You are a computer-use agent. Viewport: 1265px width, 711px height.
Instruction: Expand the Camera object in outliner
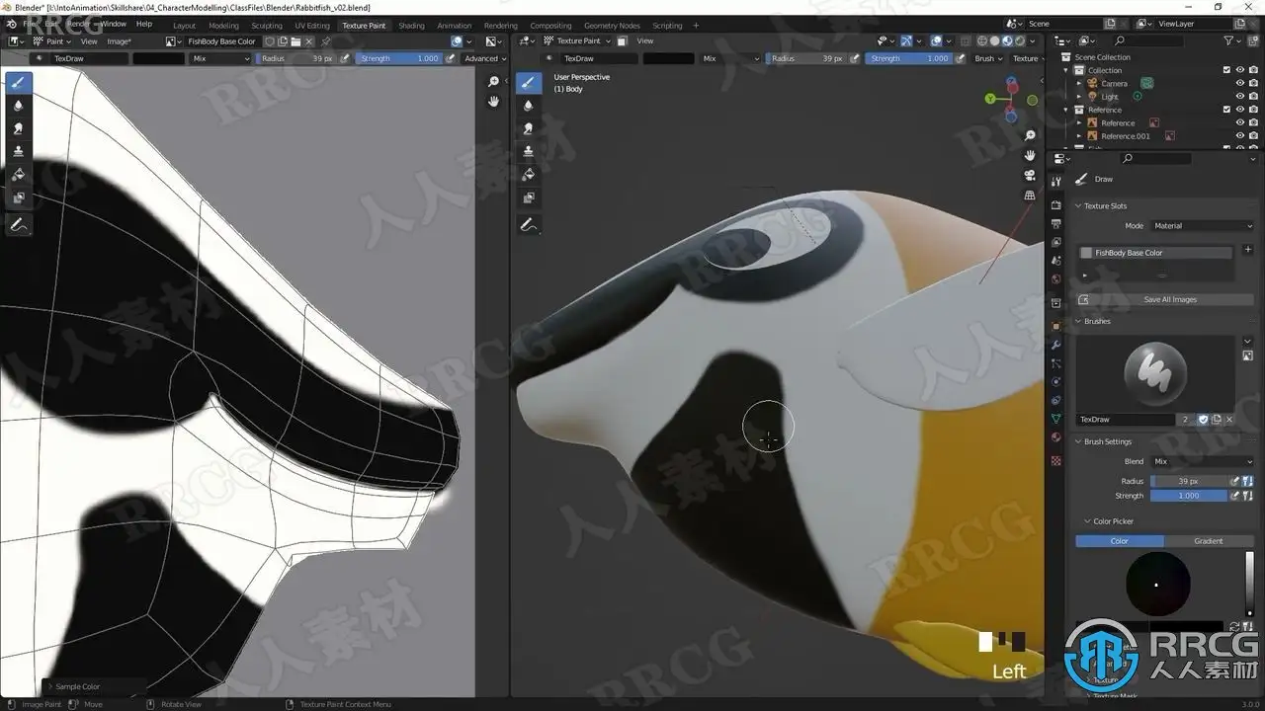point(1079,83)
